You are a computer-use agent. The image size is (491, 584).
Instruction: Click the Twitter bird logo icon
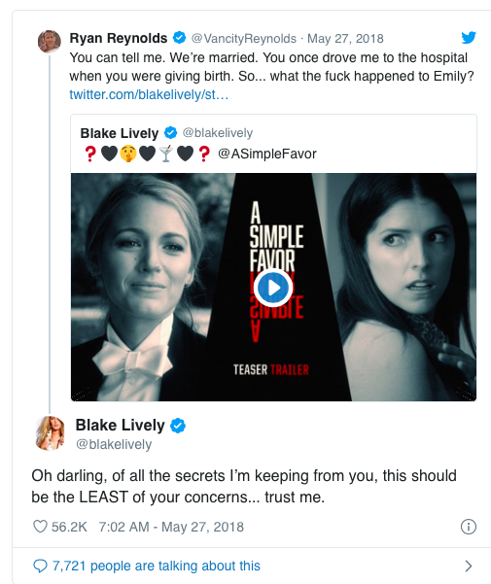pos(469,38)
